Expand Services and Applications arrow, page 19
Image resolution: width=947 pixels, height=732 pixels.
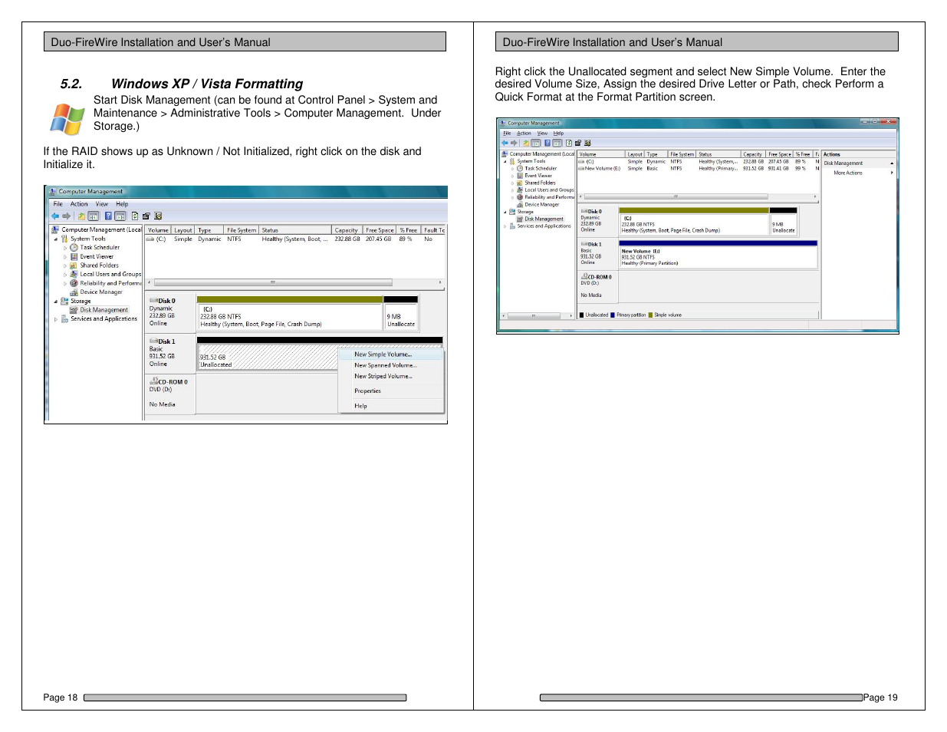click(505, 226)
